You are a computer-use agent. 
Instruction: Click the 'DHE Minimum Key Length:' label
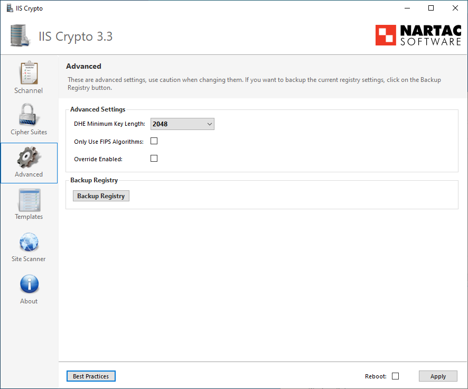[x=109, y=124]
